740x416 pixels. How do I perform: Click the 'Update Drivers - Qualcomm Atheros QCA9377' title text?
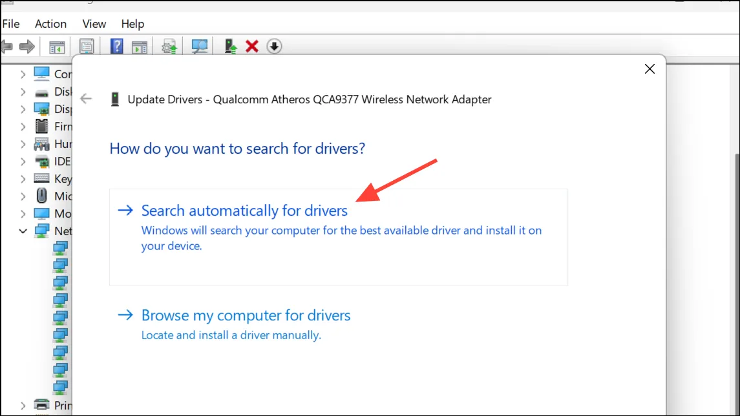[310, 99]
